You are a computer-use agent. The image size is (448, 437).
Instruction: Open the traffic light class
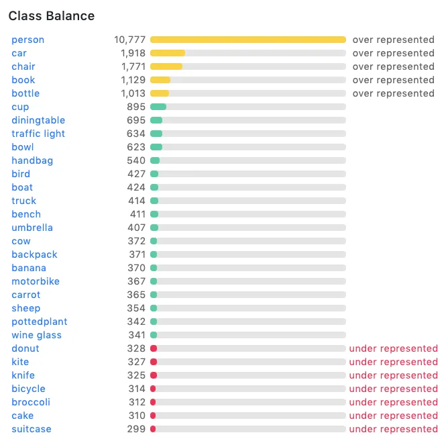pos(38,134)
